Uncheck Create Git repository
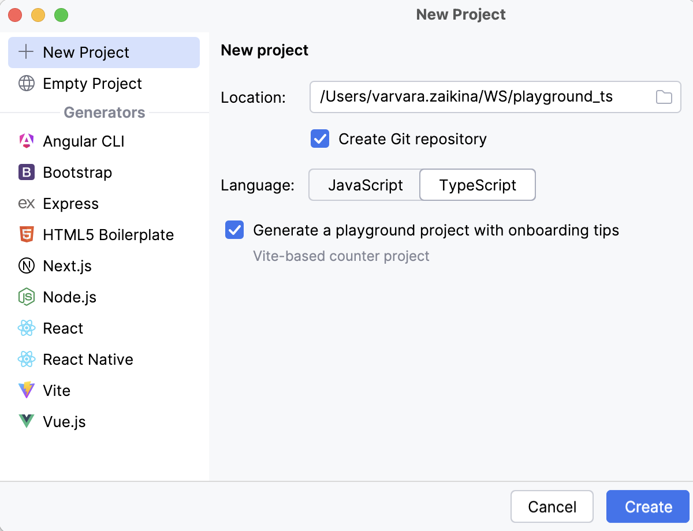 click(x=319, y=139)
